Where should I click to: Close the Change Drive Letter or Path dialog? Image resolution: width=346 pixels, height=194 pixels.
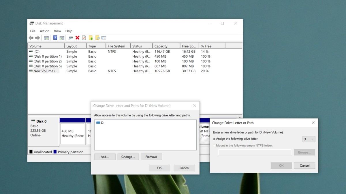(x=313, y=123)
